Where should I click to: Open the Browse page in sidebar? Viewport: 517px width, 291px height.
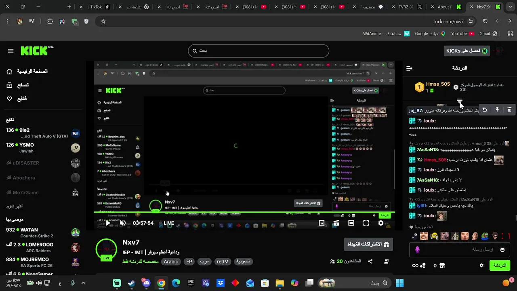(18, 85)
